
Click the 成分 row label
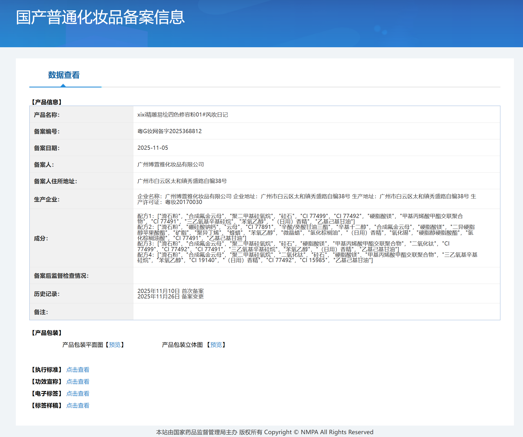[41, 238]
